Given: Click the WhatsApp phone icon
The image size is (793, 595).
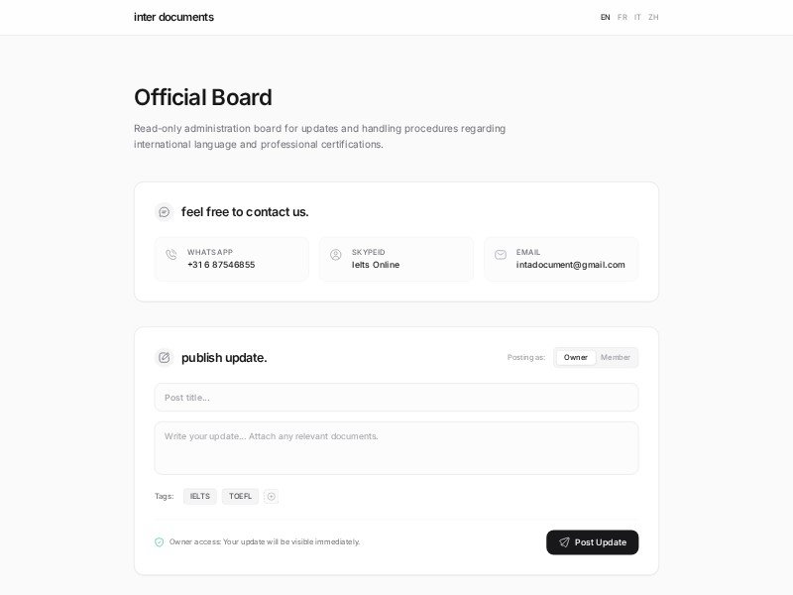Looking at the screenshot, I should point(171,255).
